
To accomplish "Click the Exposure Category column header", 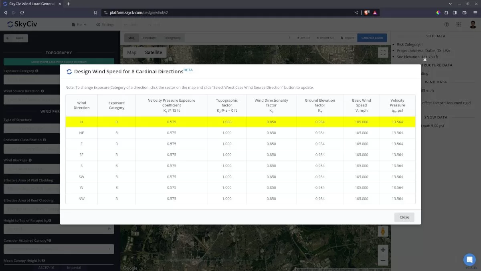I will [117, 105].
